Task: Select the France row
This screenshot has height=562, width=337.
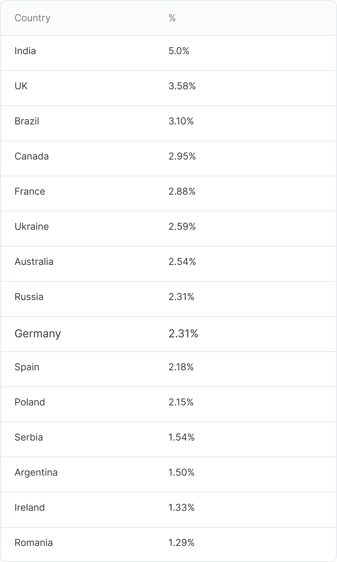Action: [x=30, y=191]
